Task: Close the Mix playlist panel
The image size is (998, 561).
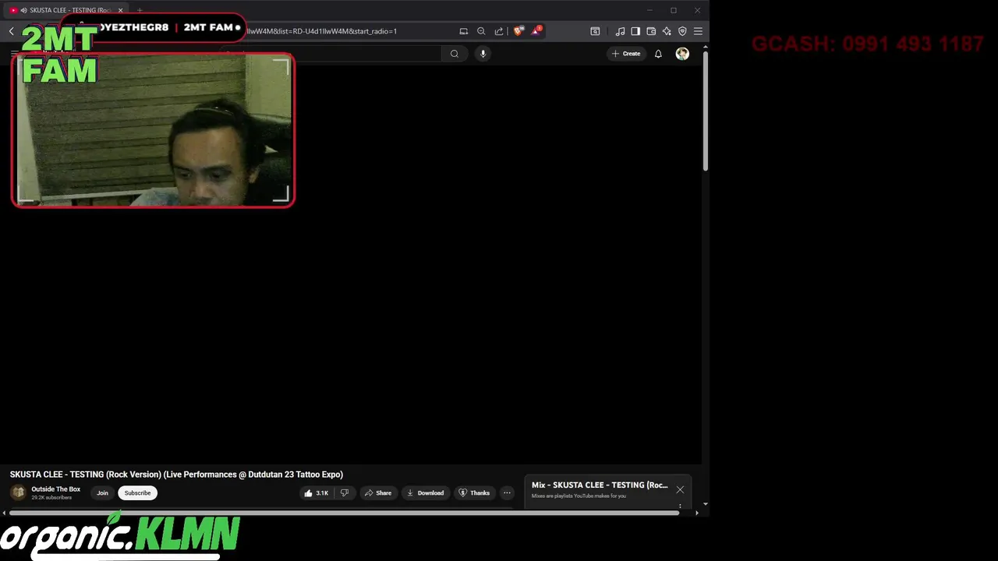Action: (x=680, y=490)
